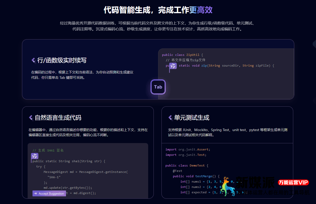Click the 生成 SHA1 签名 comment line
The height and width of the screenshot is (204, 316).
pyautogui.click(x=48, y=150)
